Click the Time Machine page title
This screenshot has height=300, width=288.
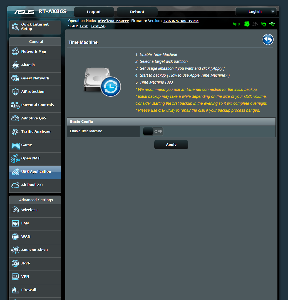pos(83,42)
